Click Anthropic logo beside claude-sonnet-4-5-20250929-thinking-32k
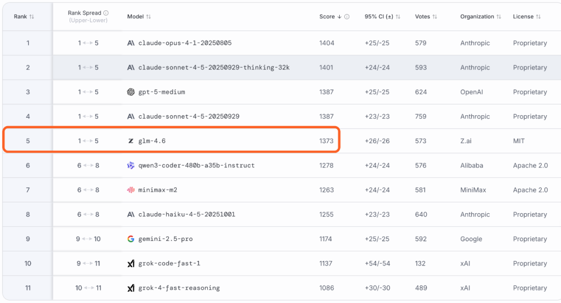The width and height of the screenshot is (561, 303). pyautogui.click(x=131, y=67)
